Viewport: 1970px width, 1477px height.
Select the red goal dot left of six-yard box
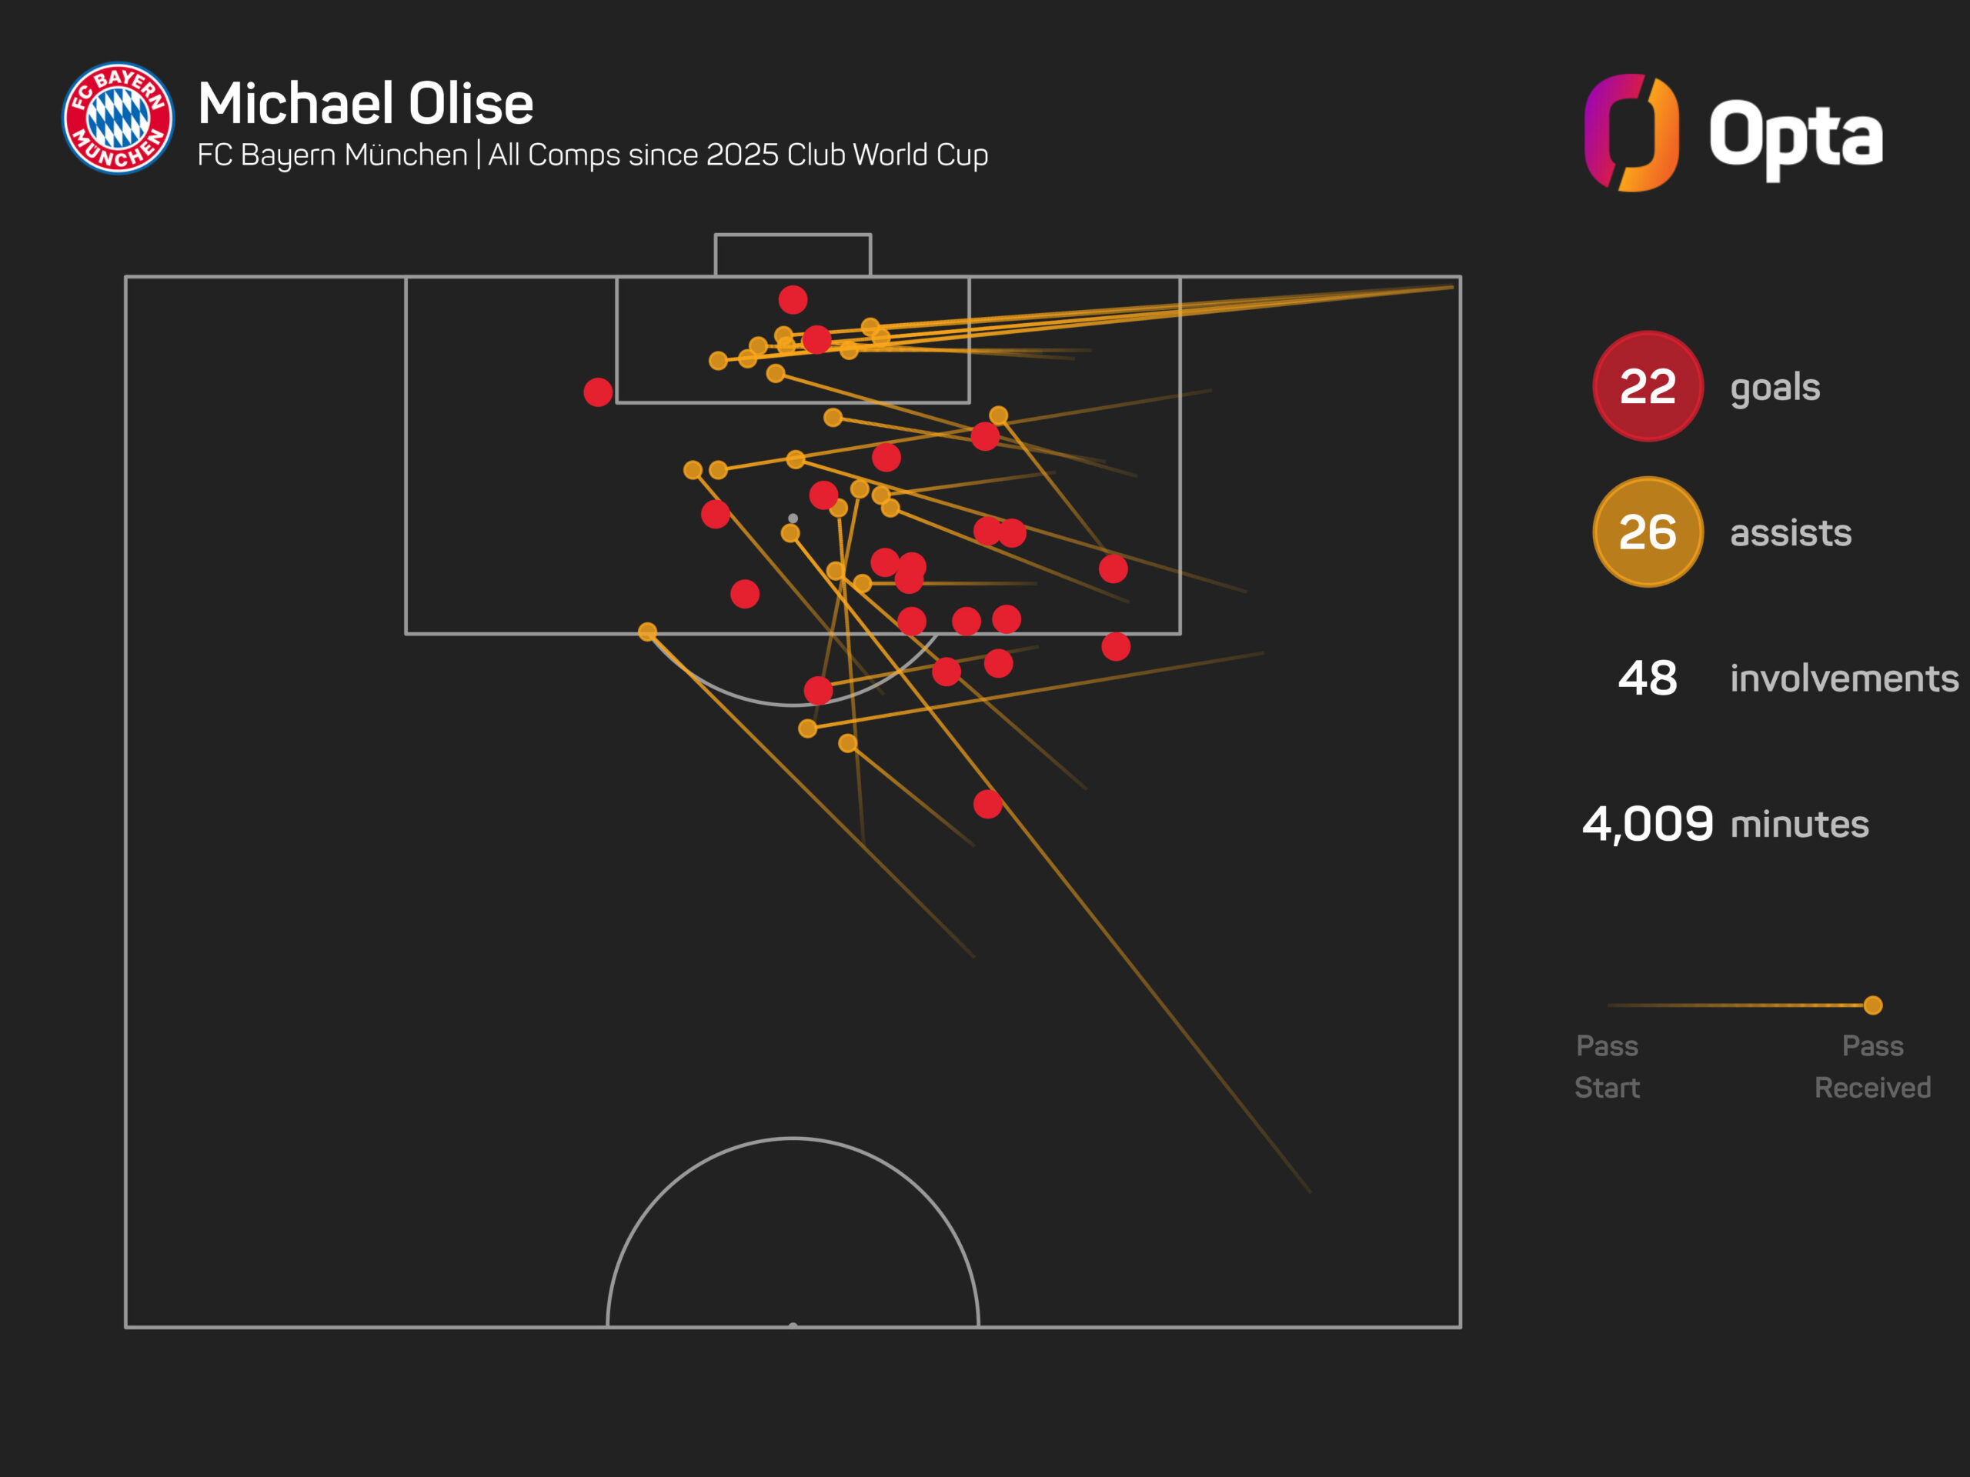click(x=598, y=392)
